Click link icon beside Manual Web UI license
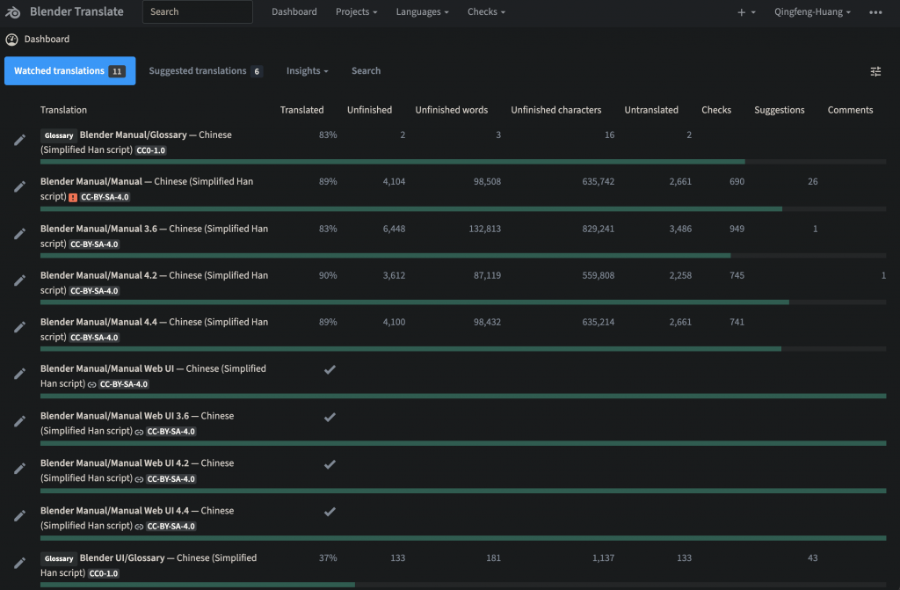This screenshot has height=590, width=900. tap(91, 384)
